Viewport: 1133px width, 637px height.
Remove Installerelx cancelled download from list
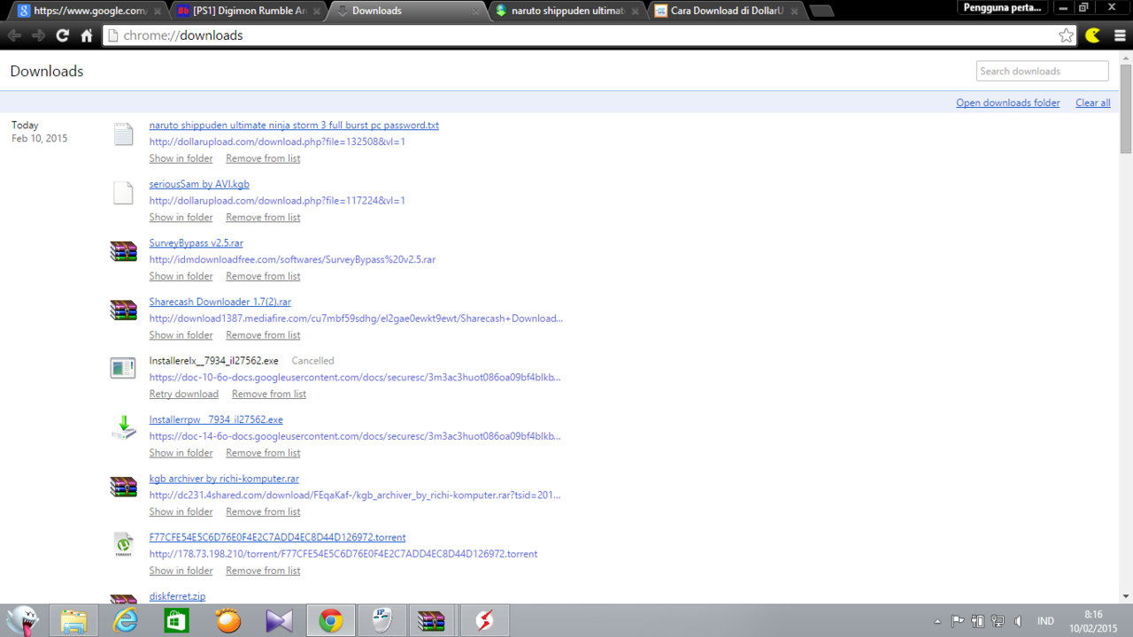(x=269, y=394)
